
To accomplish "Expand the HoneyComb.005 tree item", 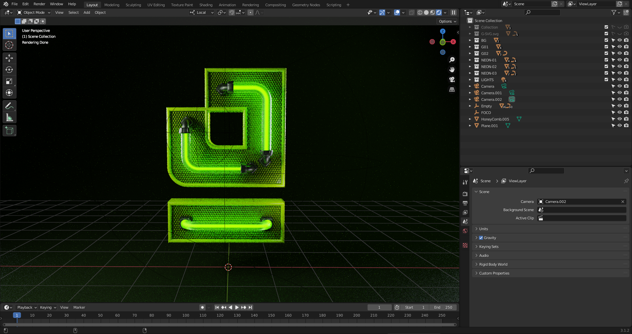I will point(470,119).
